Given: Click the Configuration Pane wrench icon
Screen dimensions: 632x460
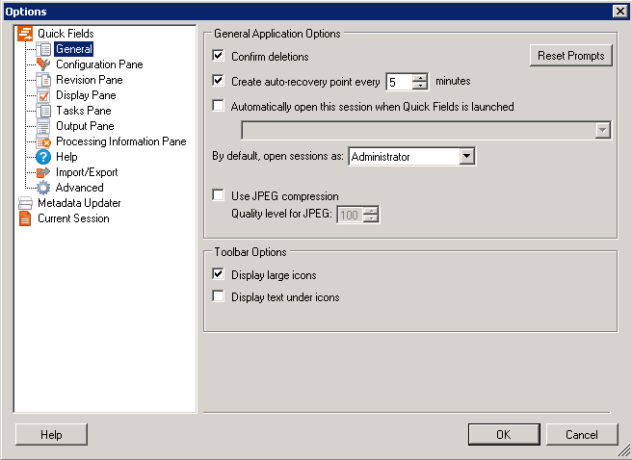Looking at the screenshot, I should point(43,64).
